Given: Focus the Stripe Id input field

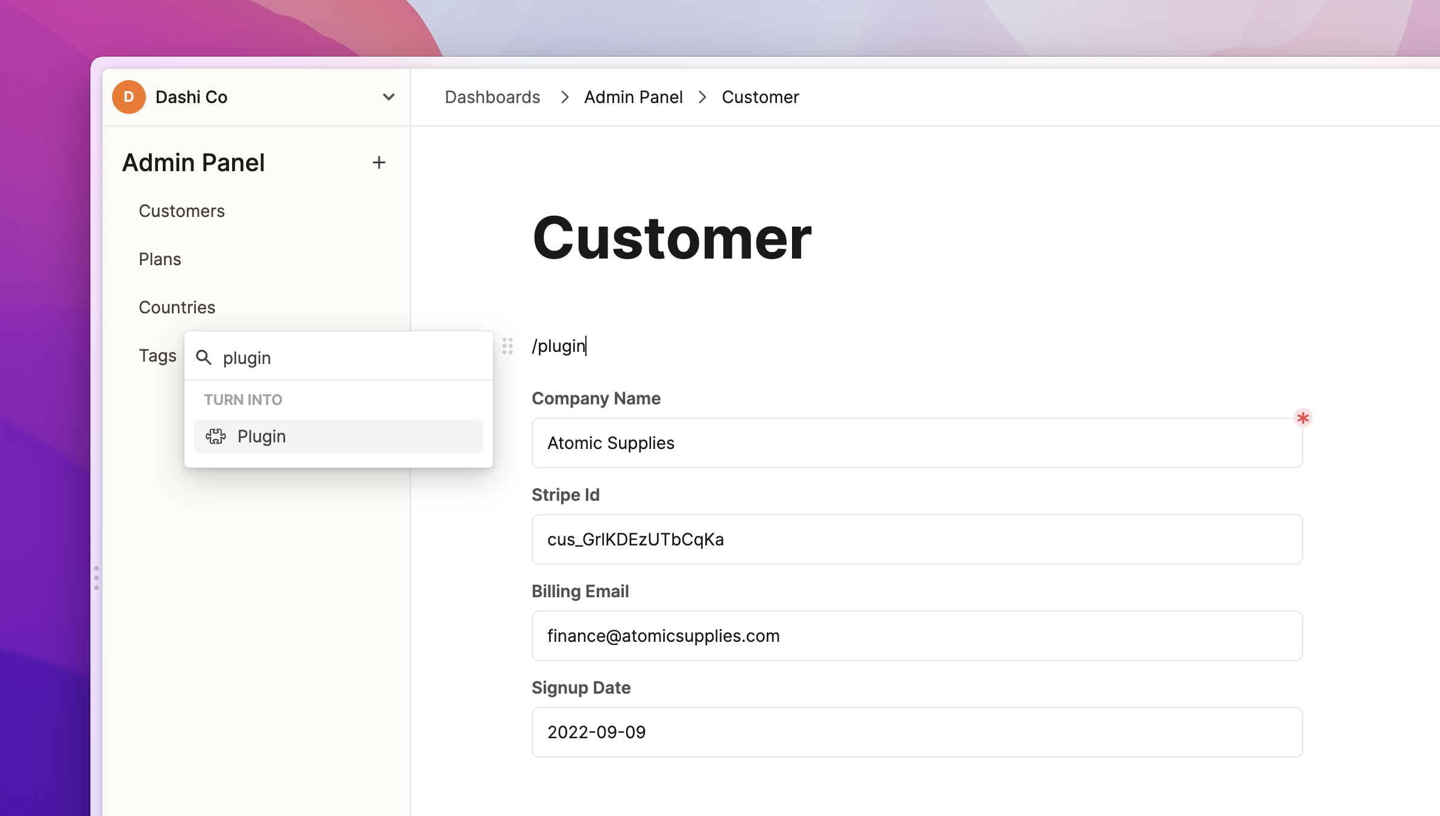Looking at the screenshot, I should pos(916,539).
